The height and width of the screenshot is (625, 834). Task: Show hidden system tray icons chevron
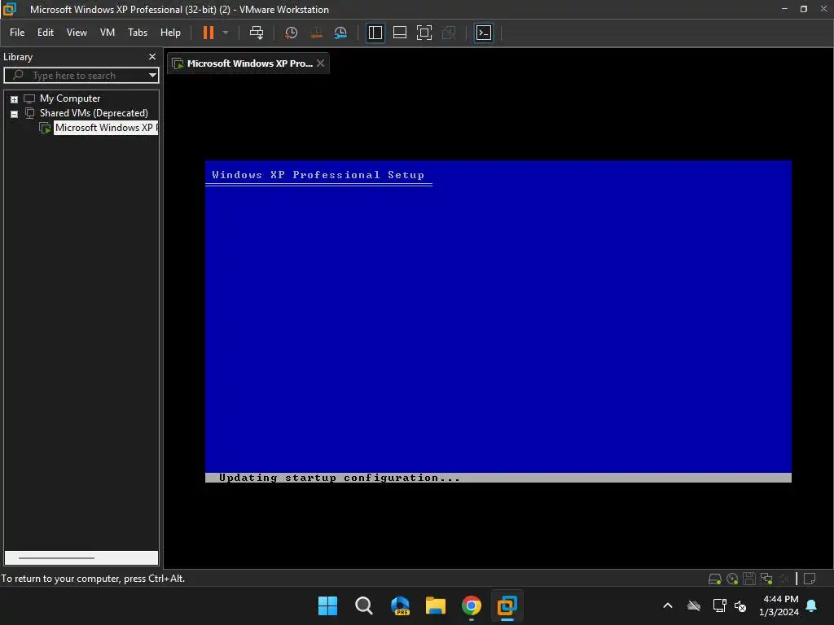(x=668, y=605)
